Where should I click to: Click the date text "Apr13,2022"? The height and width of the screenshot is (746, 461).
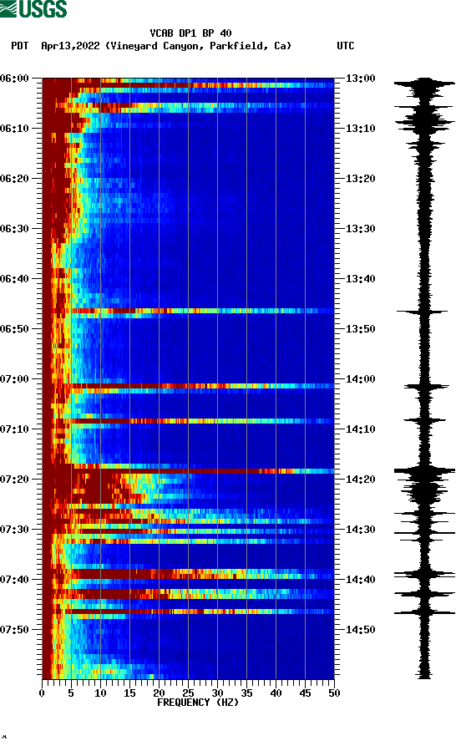70,46
